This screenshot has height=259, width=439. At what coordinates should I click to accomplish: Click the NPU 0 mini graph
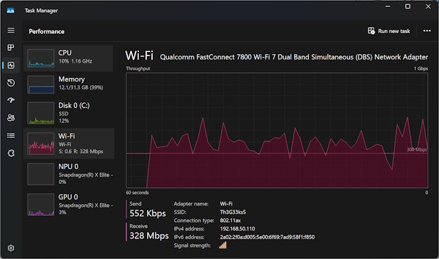coord(41,174)
